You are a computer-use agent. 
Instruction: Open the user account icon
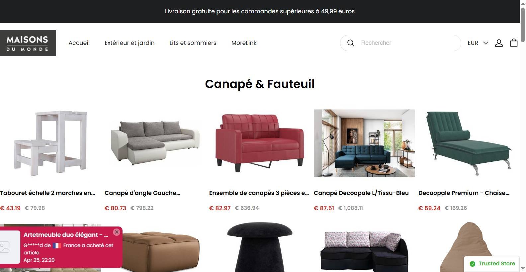tap(499, 43)
